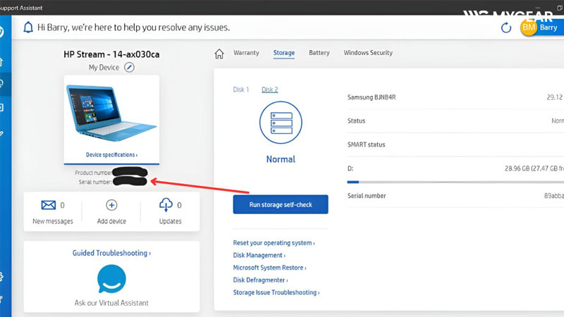Go to the home icon before Warranty
This screenshot has width=564, height=317.
click(219, 54)
